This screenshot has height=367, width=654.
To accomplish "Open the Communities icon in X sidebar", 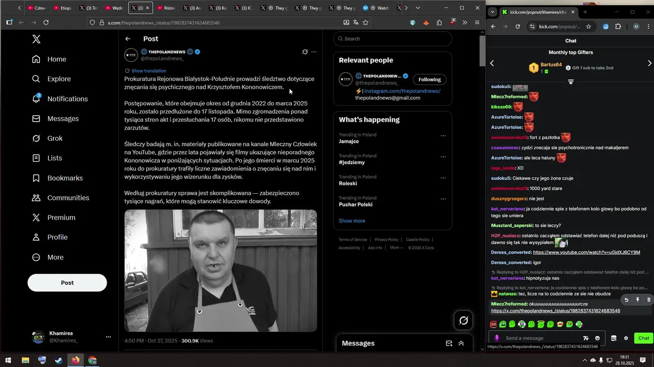I will (36, 198).
